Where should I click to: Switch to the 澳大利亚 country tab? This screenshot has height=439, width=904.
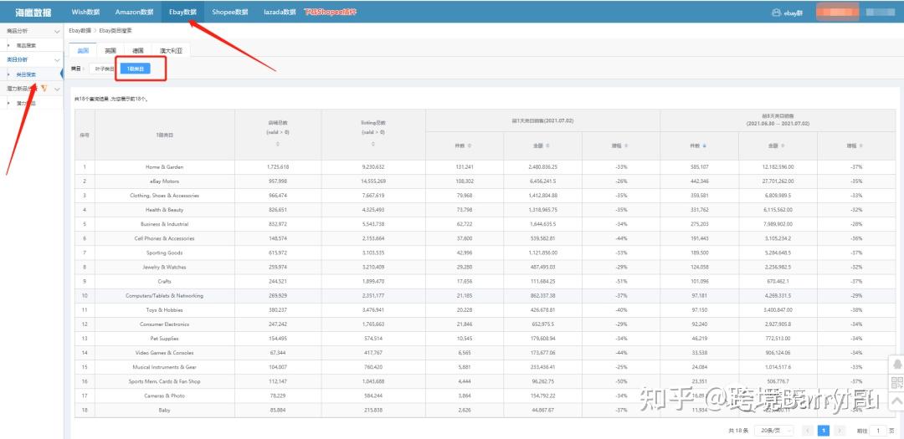pos(171,51)
